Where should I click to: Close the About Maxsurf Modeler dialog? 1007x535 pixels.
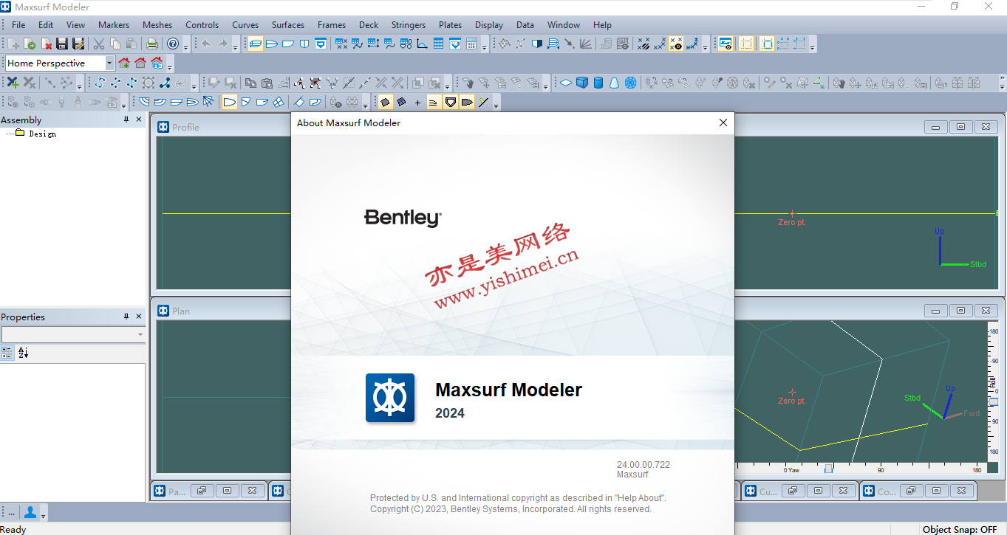click(x=723, y=122)
